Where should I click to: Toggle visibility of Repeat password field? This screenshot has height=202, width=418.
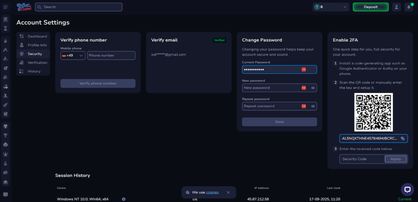click(x=313, y=106)
